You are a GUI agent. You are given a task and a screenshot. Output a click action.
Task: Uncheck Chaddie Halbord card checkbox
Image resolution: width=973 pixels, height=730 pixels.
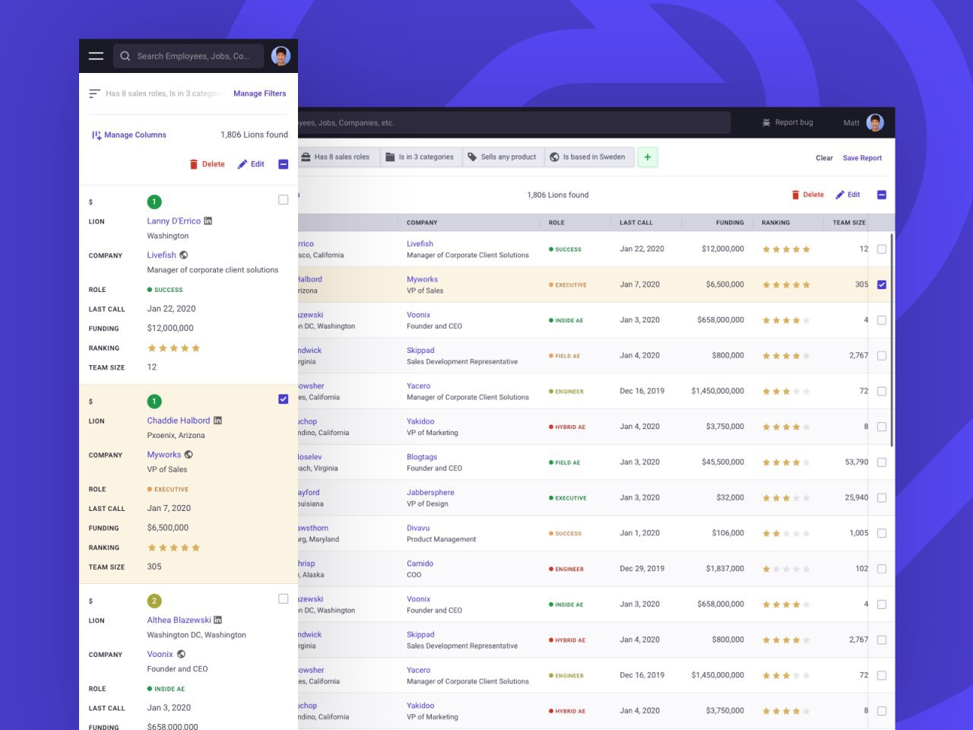pyautogui.click(x=284, y=399)
